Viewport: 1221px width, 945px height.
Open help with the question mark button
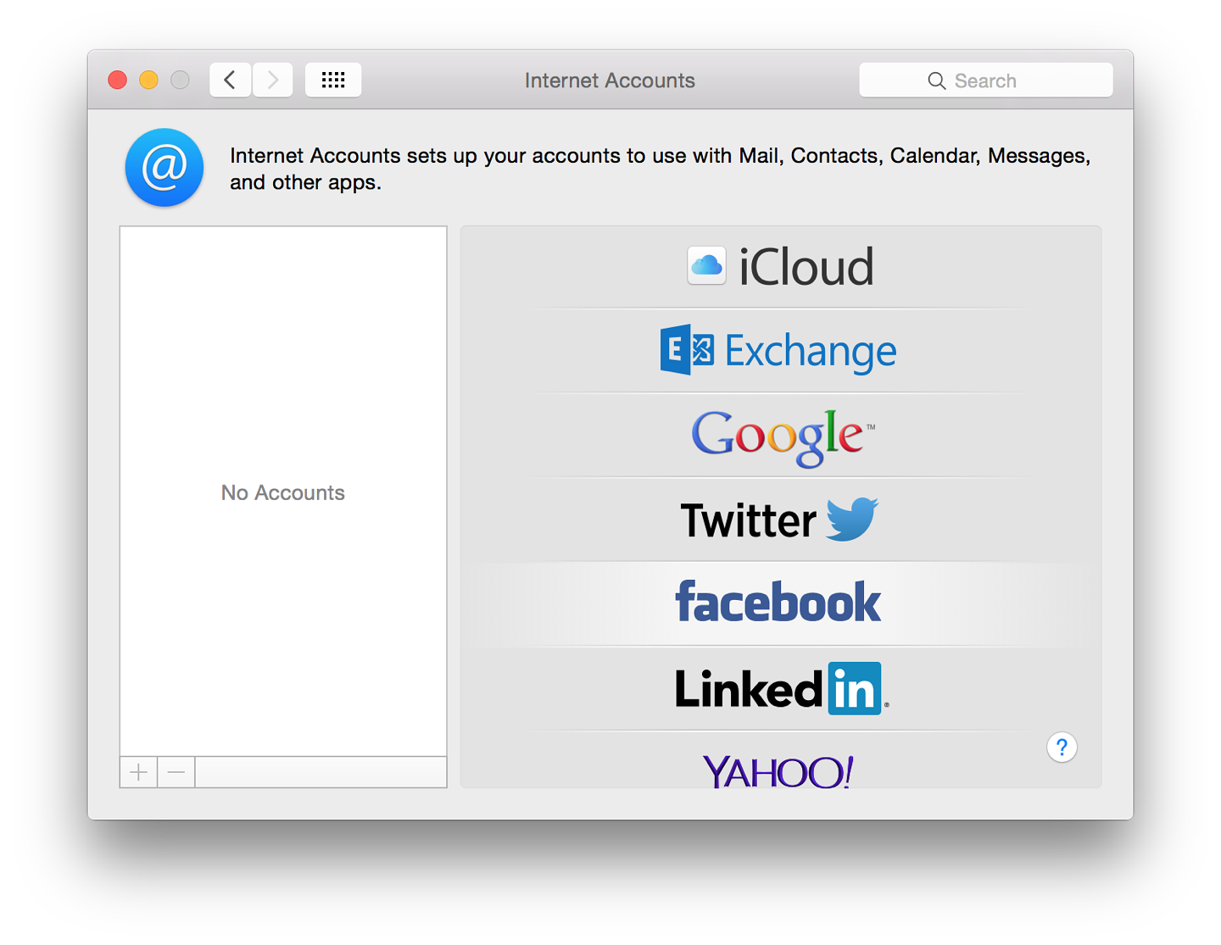[x=1062, y=748]
